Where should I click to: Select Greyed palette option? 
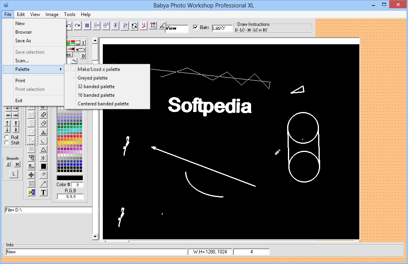point(107,78)
